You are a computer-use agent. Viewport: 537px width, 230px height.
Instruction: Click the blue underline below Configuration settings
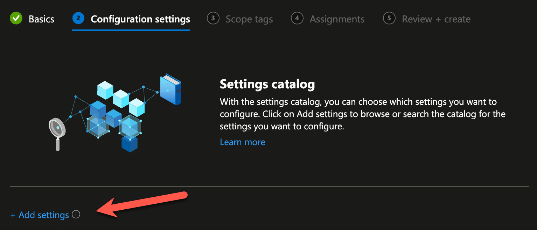pos(131,31)
